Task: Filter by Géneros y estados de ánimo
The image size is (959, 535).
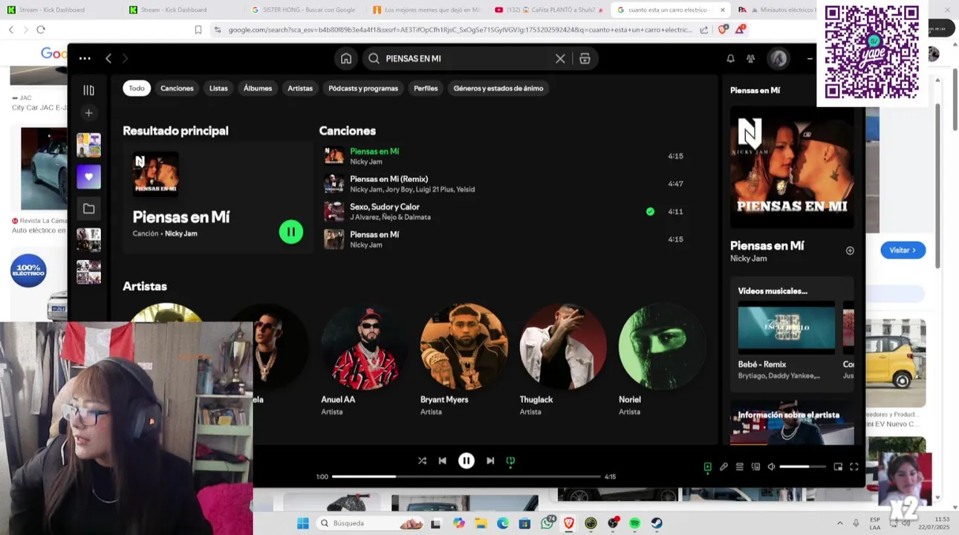Action: tap(498, 88)
